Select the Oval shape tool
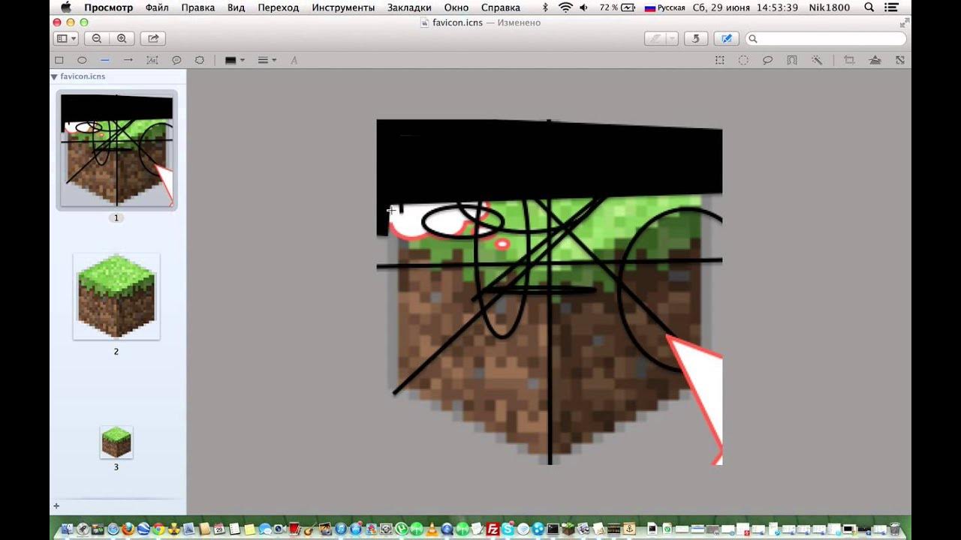This screenshot has width=961, height=540. (x=82, y=60)
